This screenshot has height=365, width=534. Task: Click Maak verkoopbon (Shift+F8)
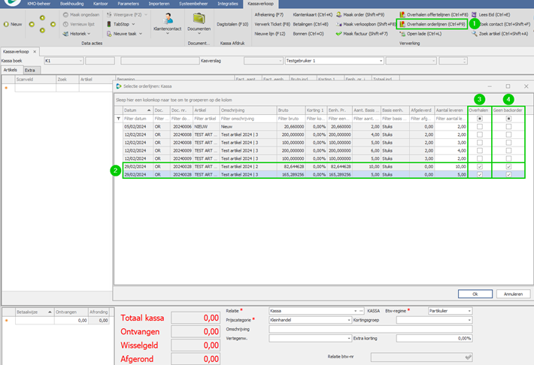point(366,25)
